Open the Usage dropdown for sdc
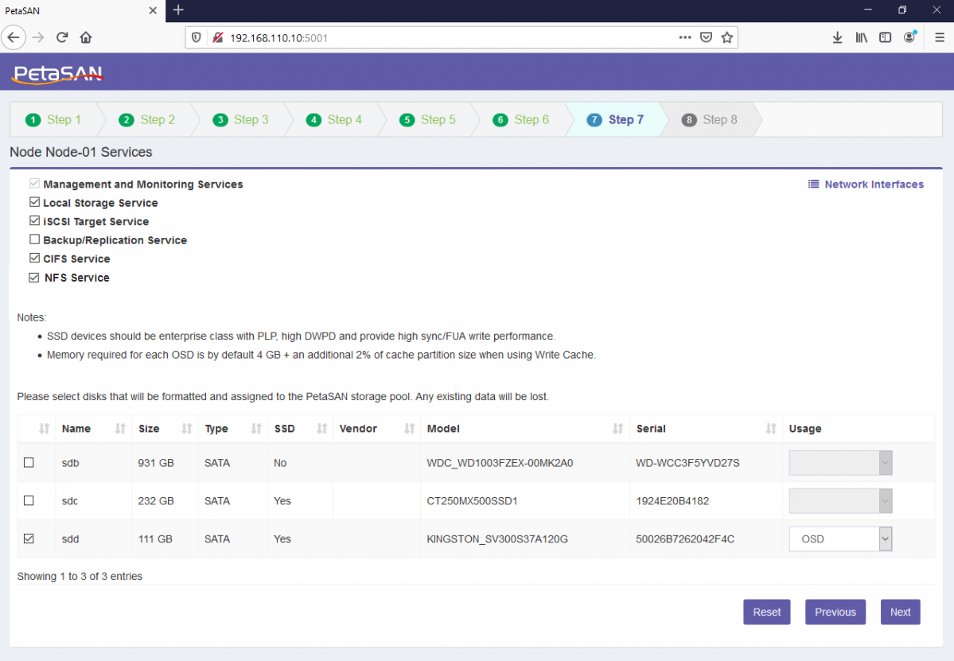Screen dimensions: 954x661 840,501
